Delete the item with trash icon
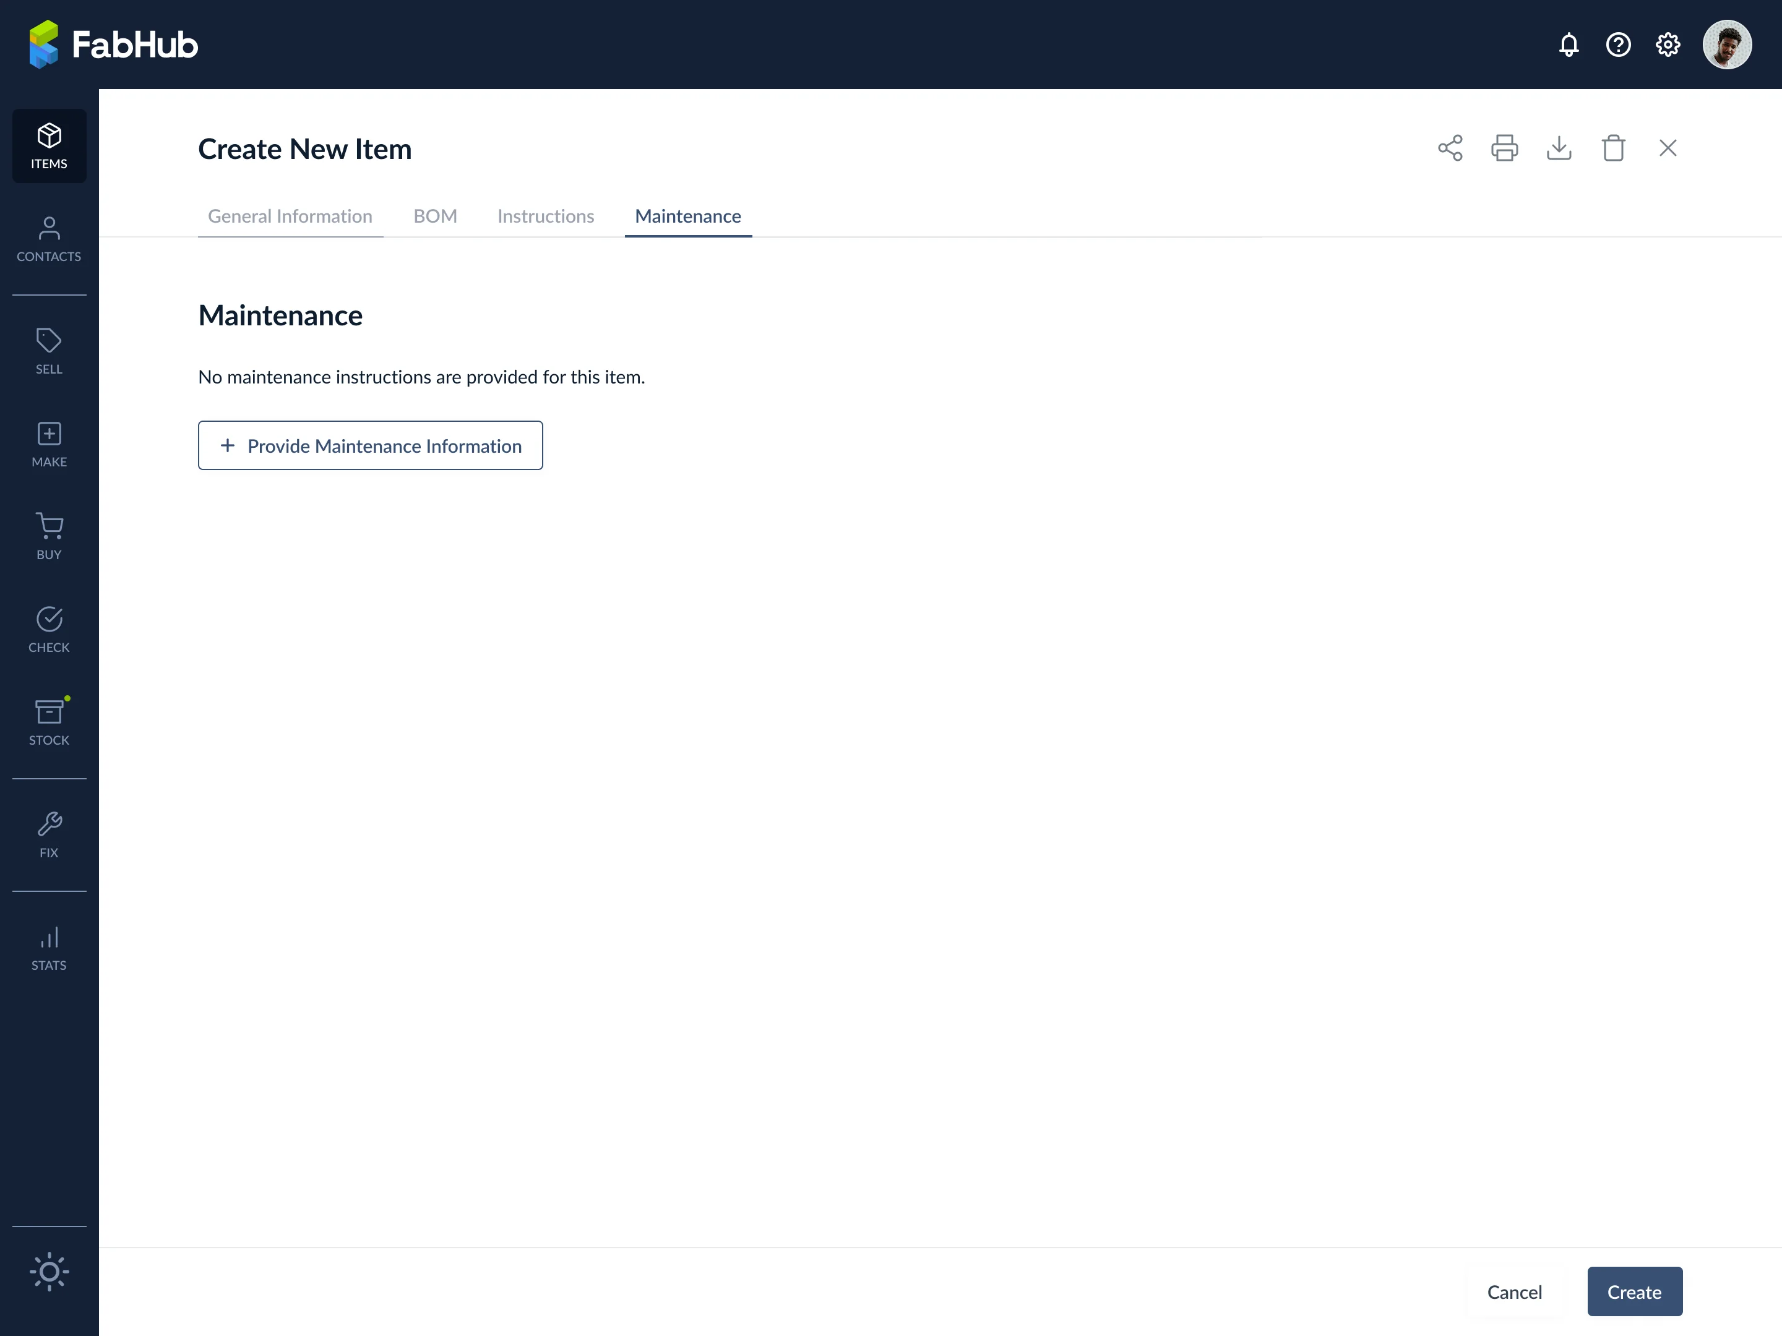 click(x=1613, y=148)
